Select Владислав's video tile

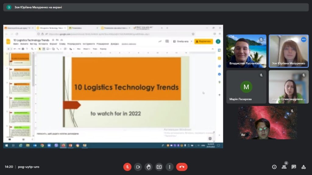click(x=246, y=51)
